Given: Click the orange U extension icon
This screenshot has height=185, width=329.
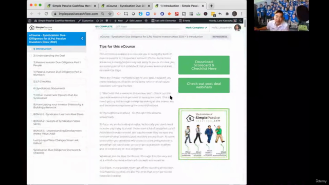Looking at the screenshot, I should [155, 14].
